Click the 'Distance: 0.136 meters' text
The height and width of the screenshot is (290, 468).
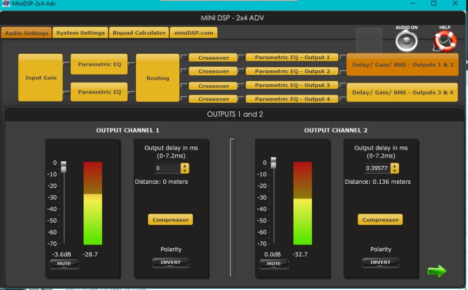tap(378, 182)
